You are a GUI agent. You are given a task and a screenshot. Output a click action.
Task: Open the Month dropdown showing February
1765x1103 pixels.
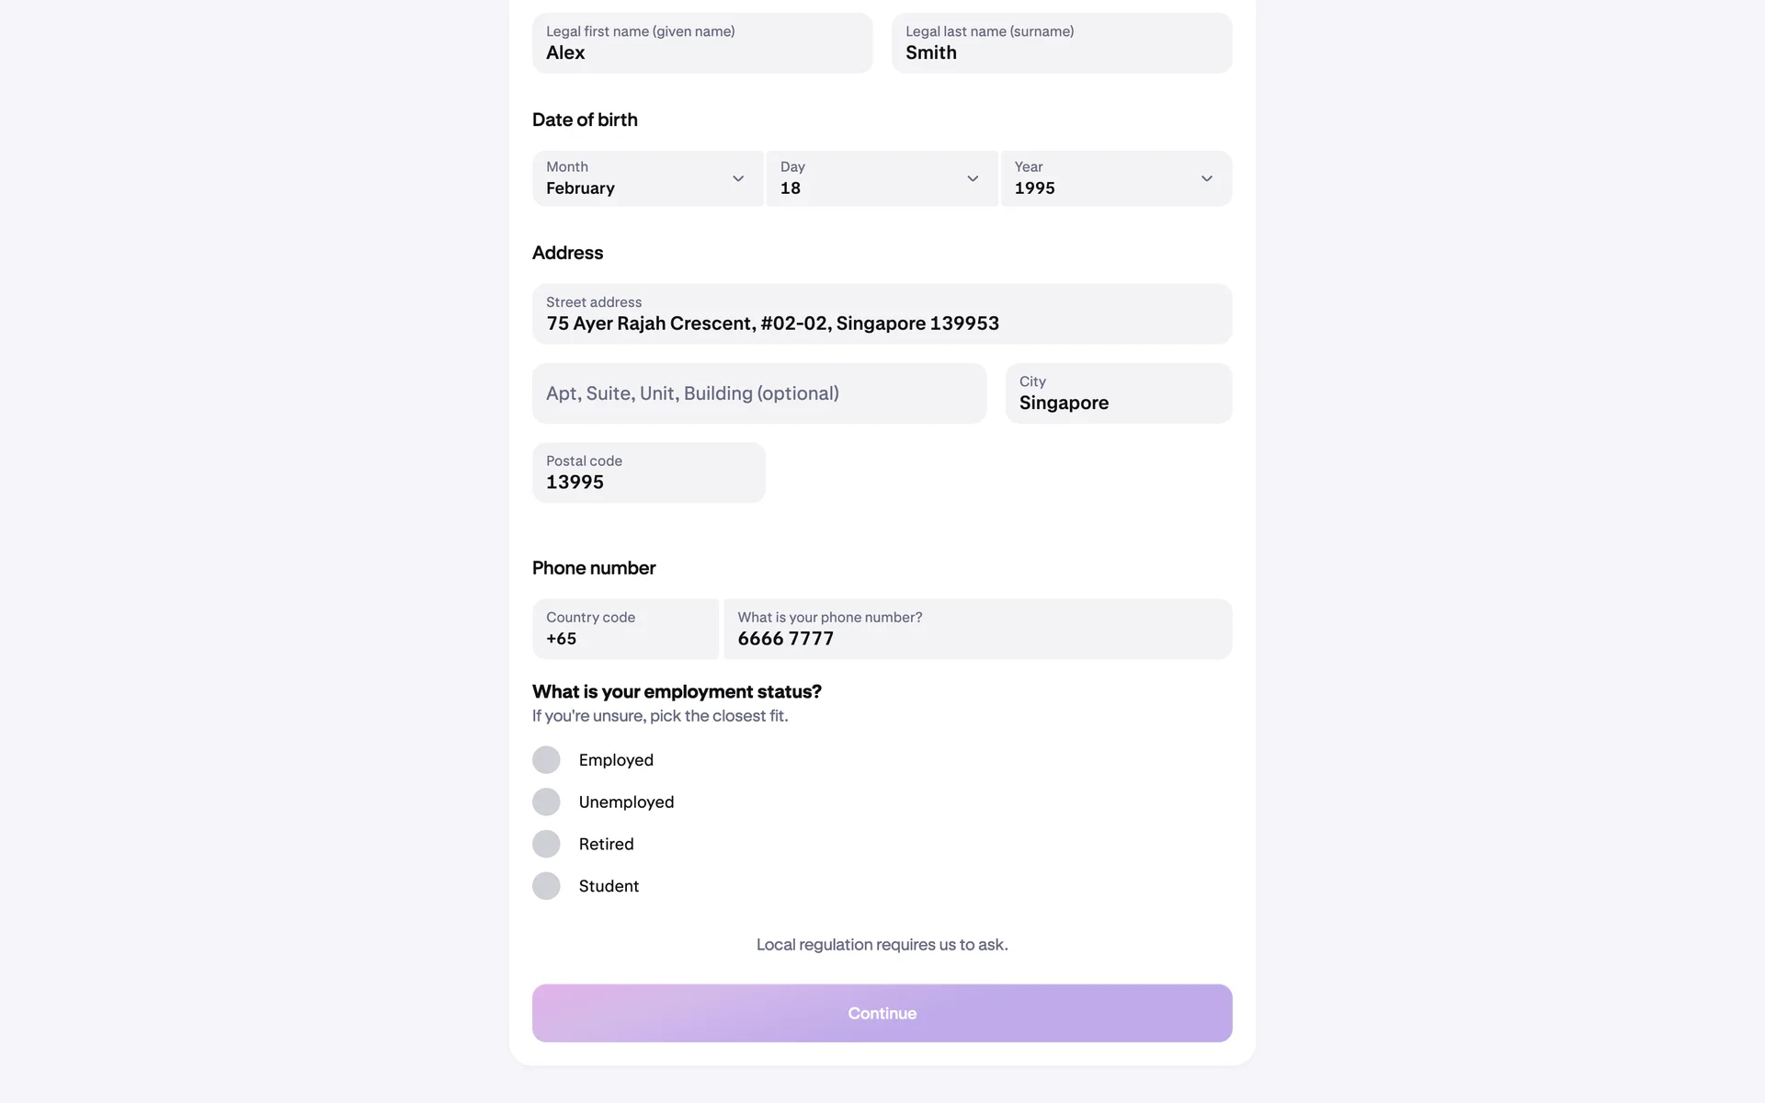(634, 179)
